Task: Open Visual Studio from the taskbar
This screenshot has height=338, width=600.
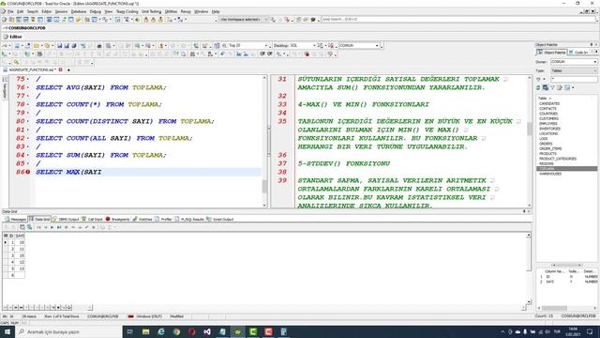Action: (207, 331)
